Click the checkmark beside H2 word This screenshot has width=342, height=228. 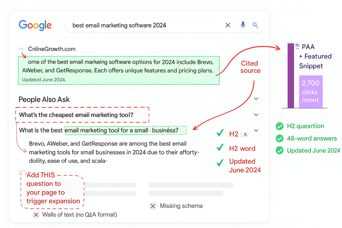pyautogui.click(x=220, y=148)
